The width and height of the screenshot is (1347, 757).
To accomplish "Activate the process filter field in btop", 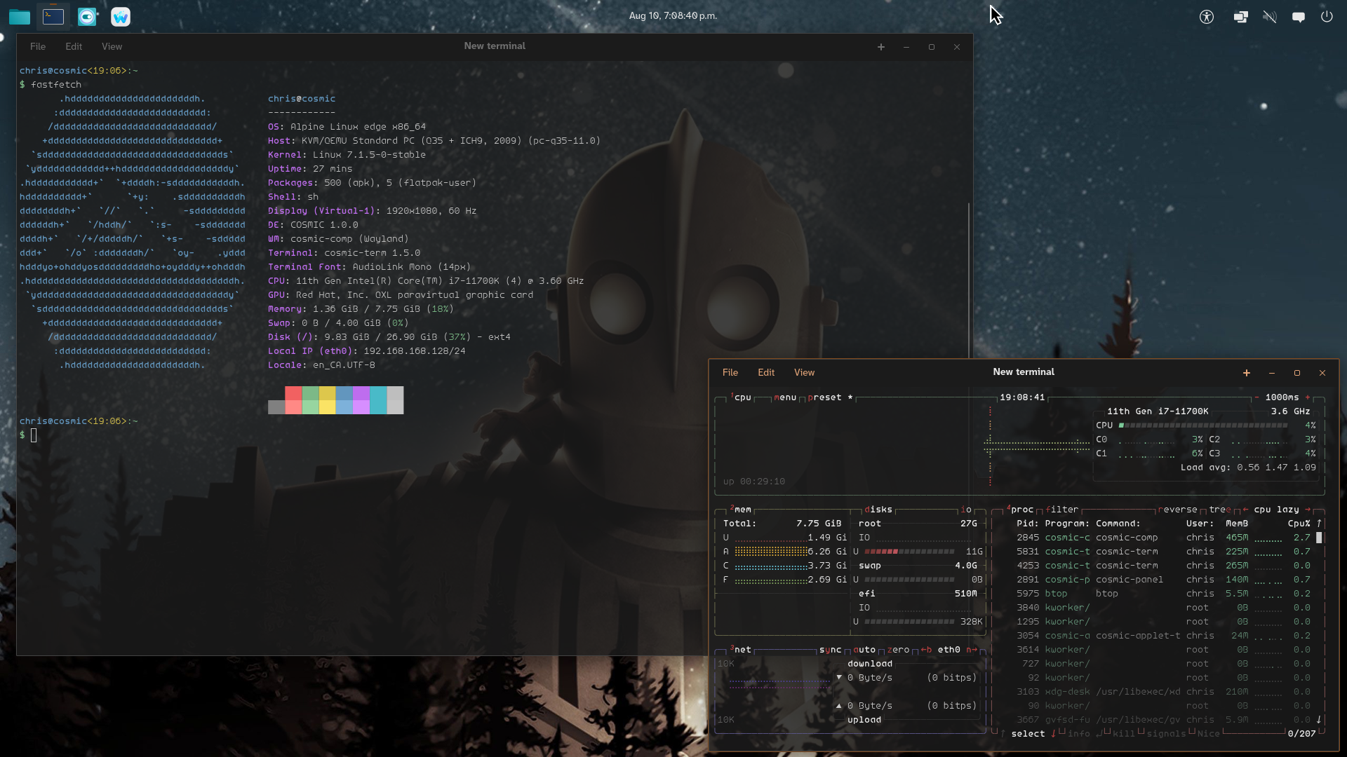I will pos(1062,510).
